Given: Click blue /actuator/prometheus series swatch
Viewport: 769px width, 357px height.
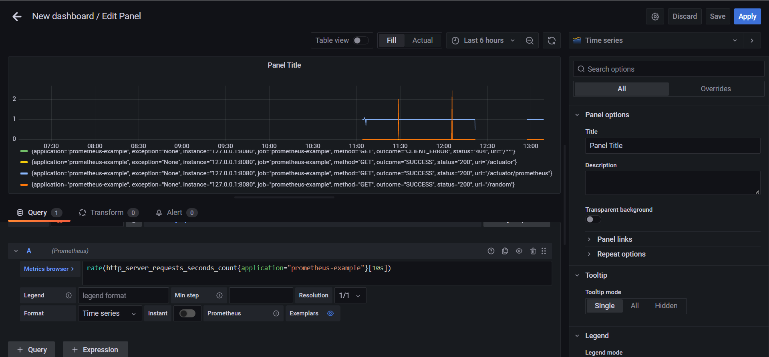Looking at the screenshot, I should click(x=24, y=174).
